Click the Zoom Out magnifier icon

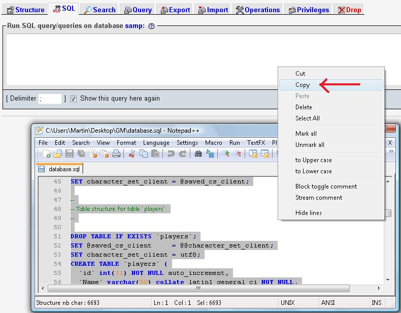point(238,153)
